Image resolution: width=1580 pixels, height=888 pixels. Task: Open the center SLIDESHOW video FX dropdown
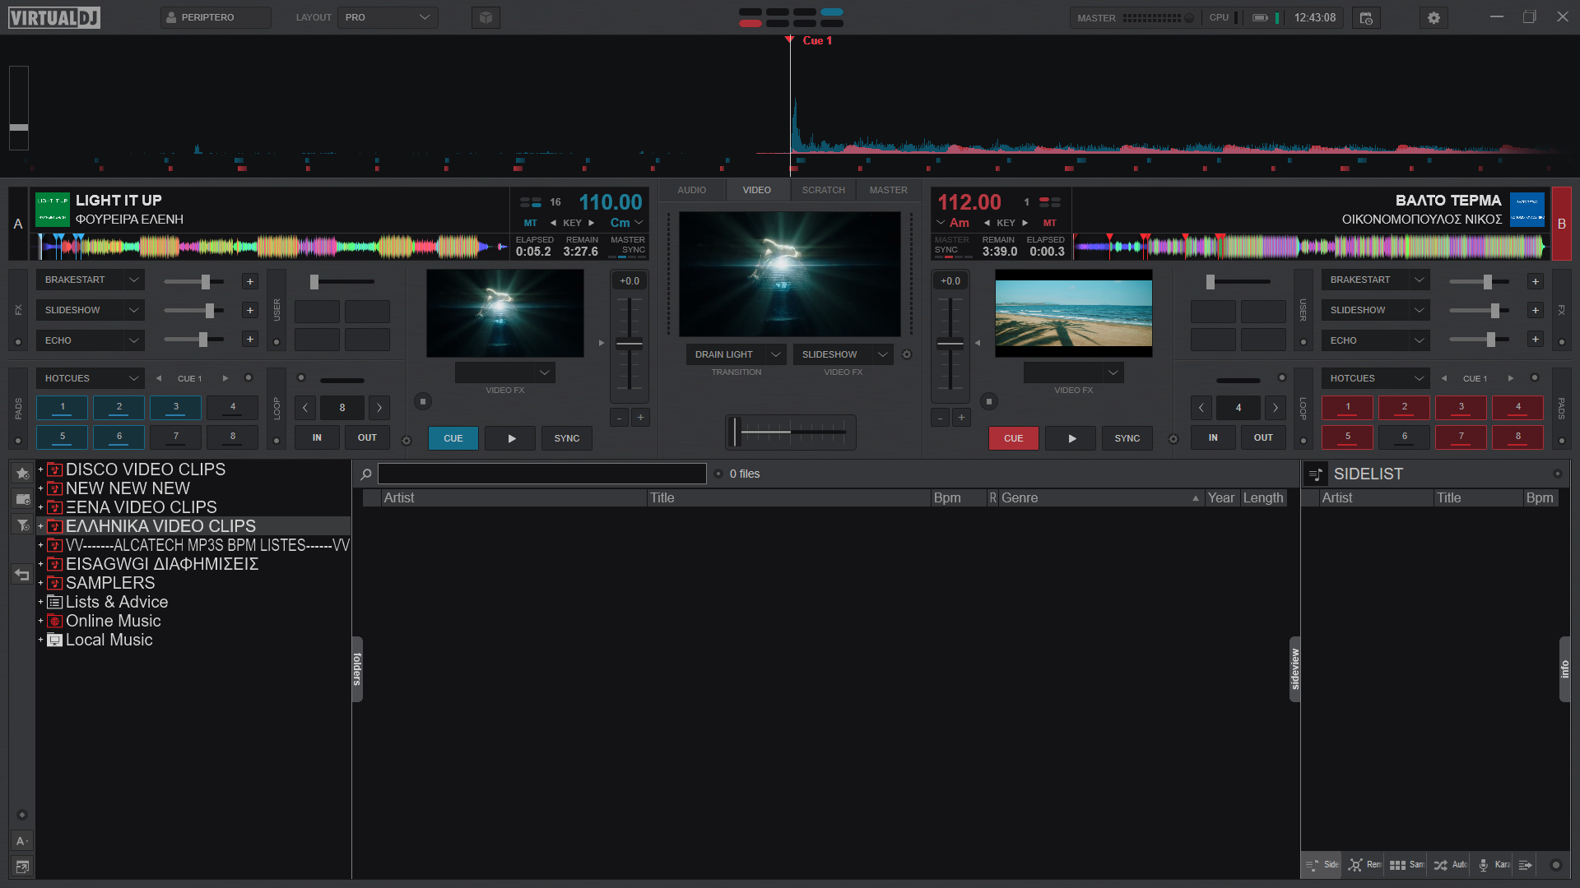click(x=843, y=354)
